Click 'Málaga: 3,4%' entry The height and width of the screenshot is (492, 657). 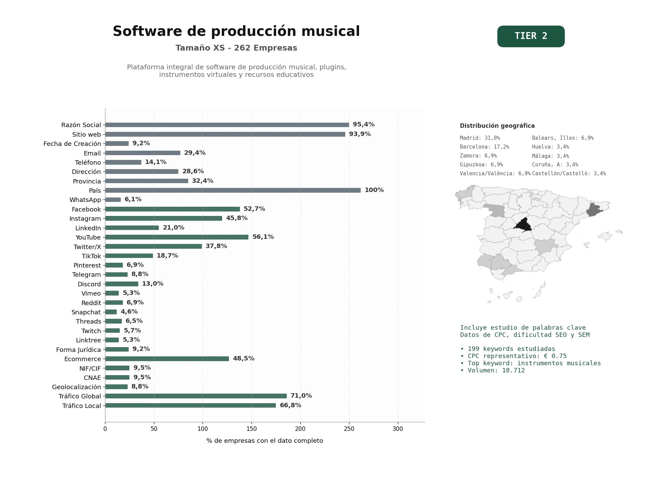coord(551,156)
